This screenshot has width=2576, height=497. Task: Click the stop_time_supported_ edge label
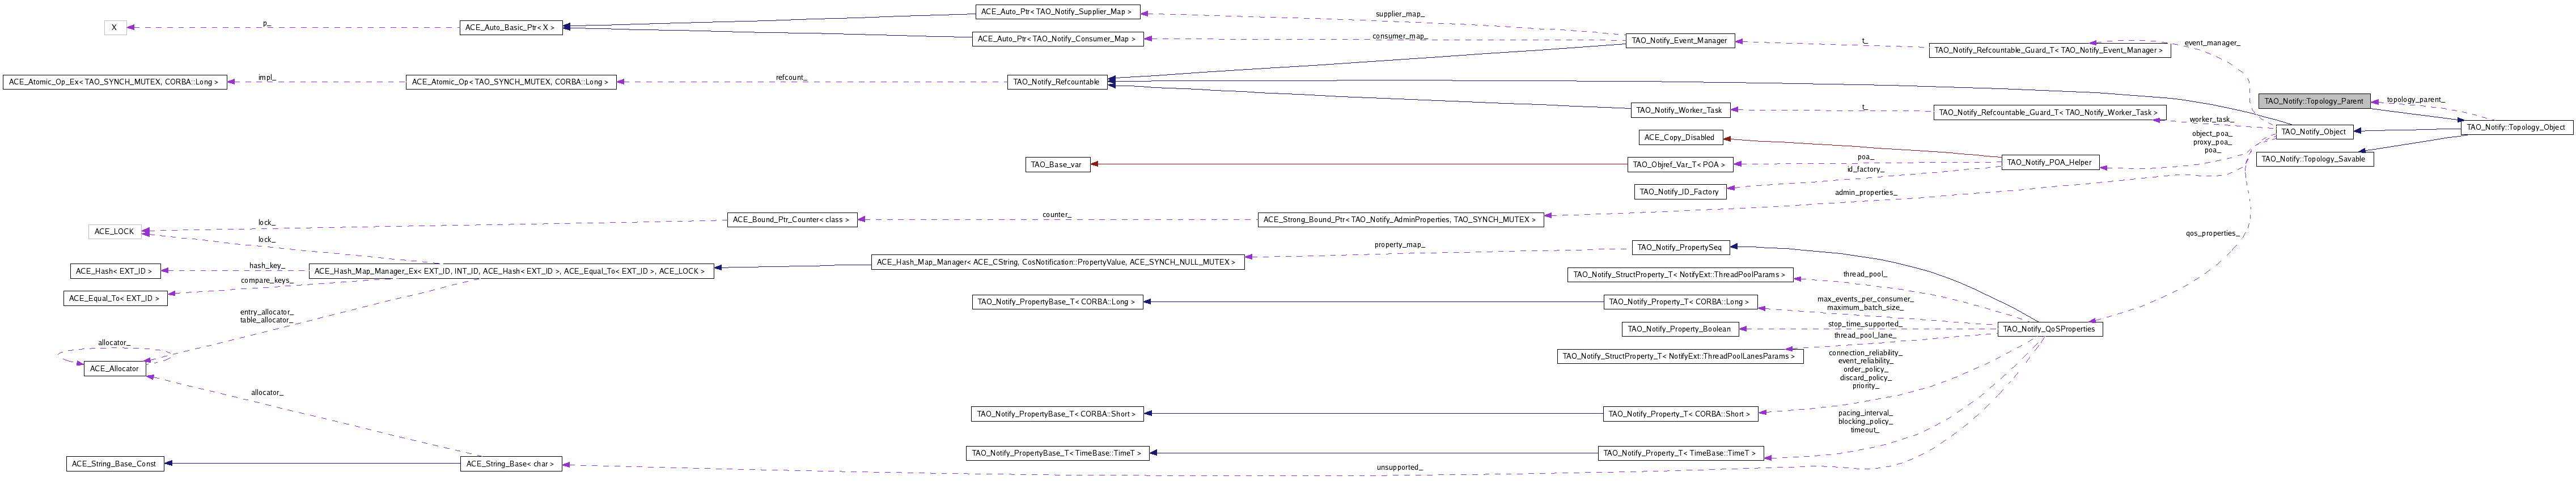coord(1865,324)
